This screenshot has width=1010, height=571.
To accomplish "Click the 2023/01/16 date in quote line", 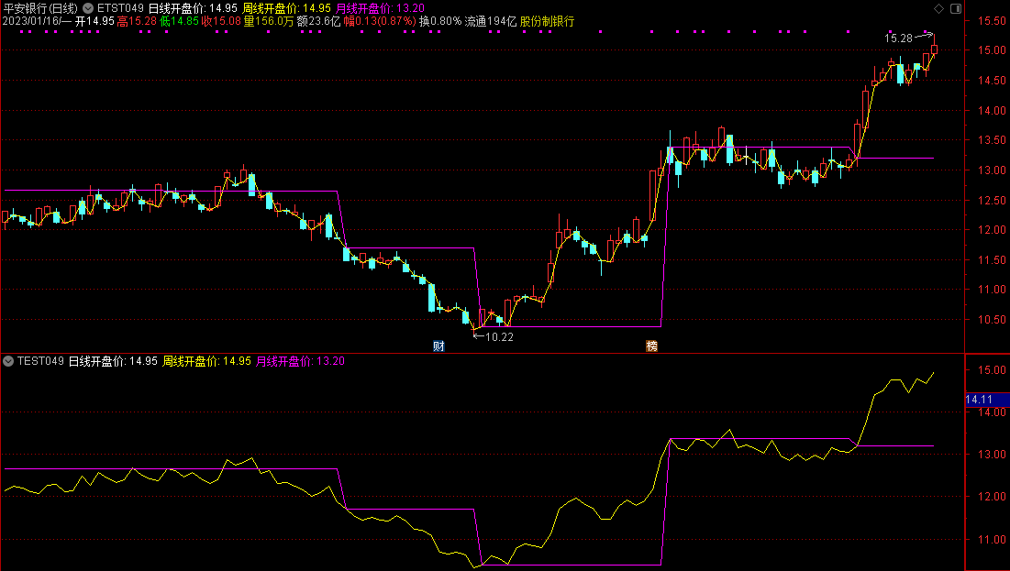I will pyautogui.click(x=31, y=21).
